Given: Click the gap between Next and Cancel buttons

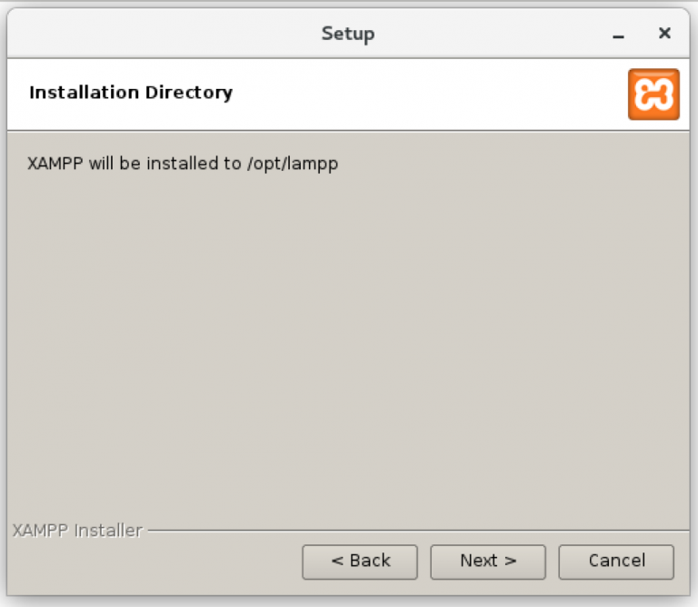Looking at the screenshot, I should [x=552, y=562].
